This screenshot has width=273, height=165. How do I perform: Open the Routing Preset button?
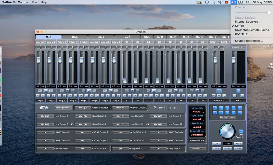click(63, 108)
